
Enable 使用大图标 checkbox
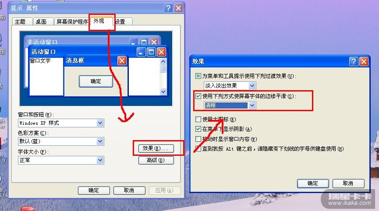pos(198,119)
